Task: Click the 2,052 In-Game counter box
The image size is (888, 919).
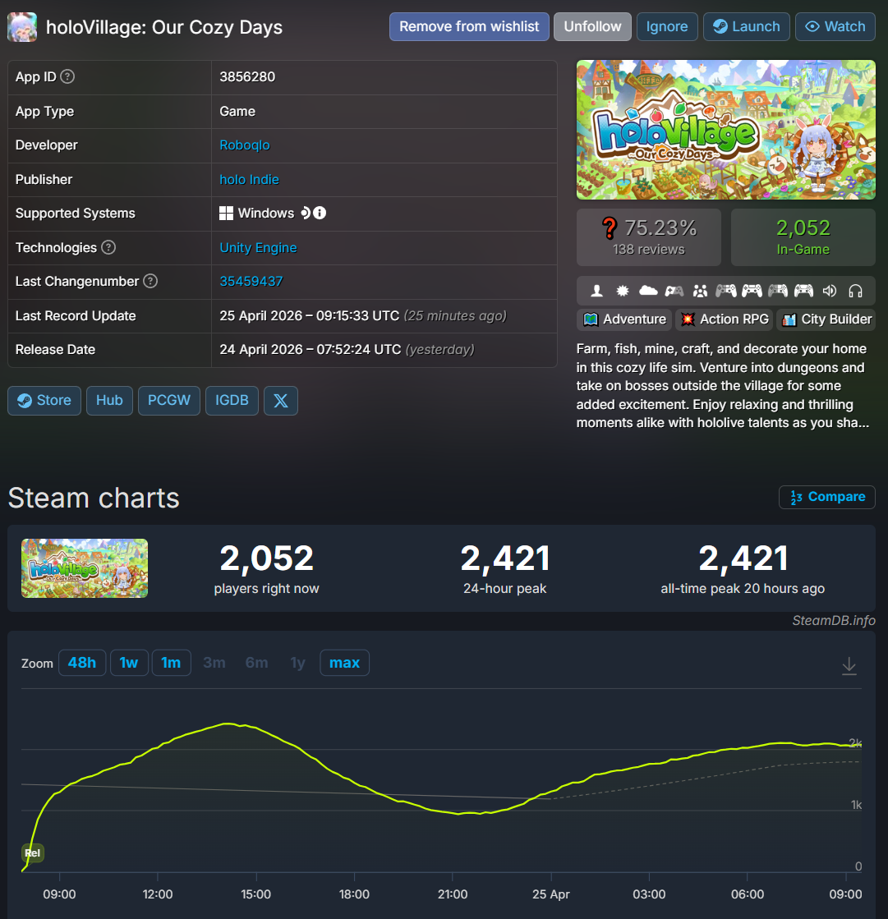Action: coord(803,237)
